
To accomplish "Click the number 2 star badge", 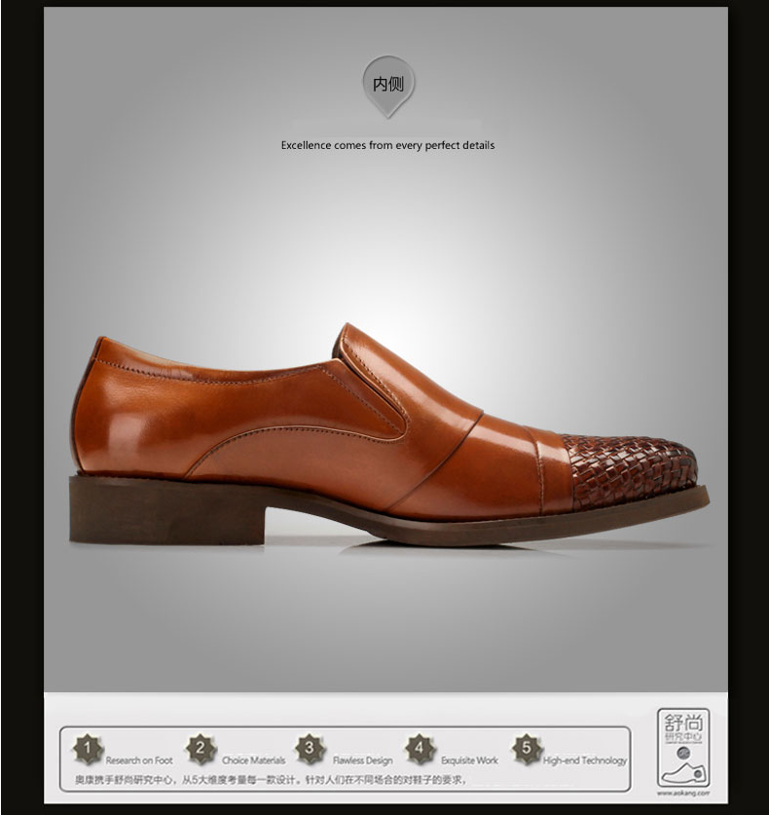I will click(201, 749).
